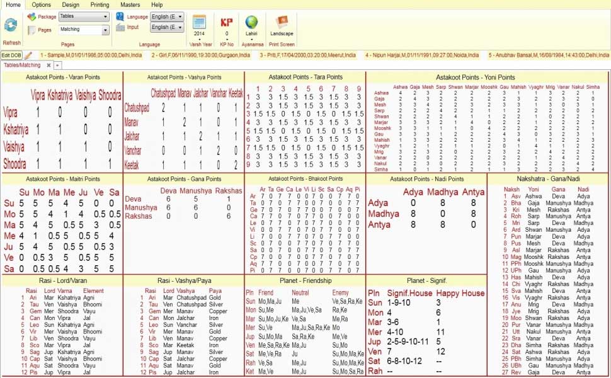Viewport: 611px width, 378px height.
Task: Click the Paya column header
Action: point(215,290)
